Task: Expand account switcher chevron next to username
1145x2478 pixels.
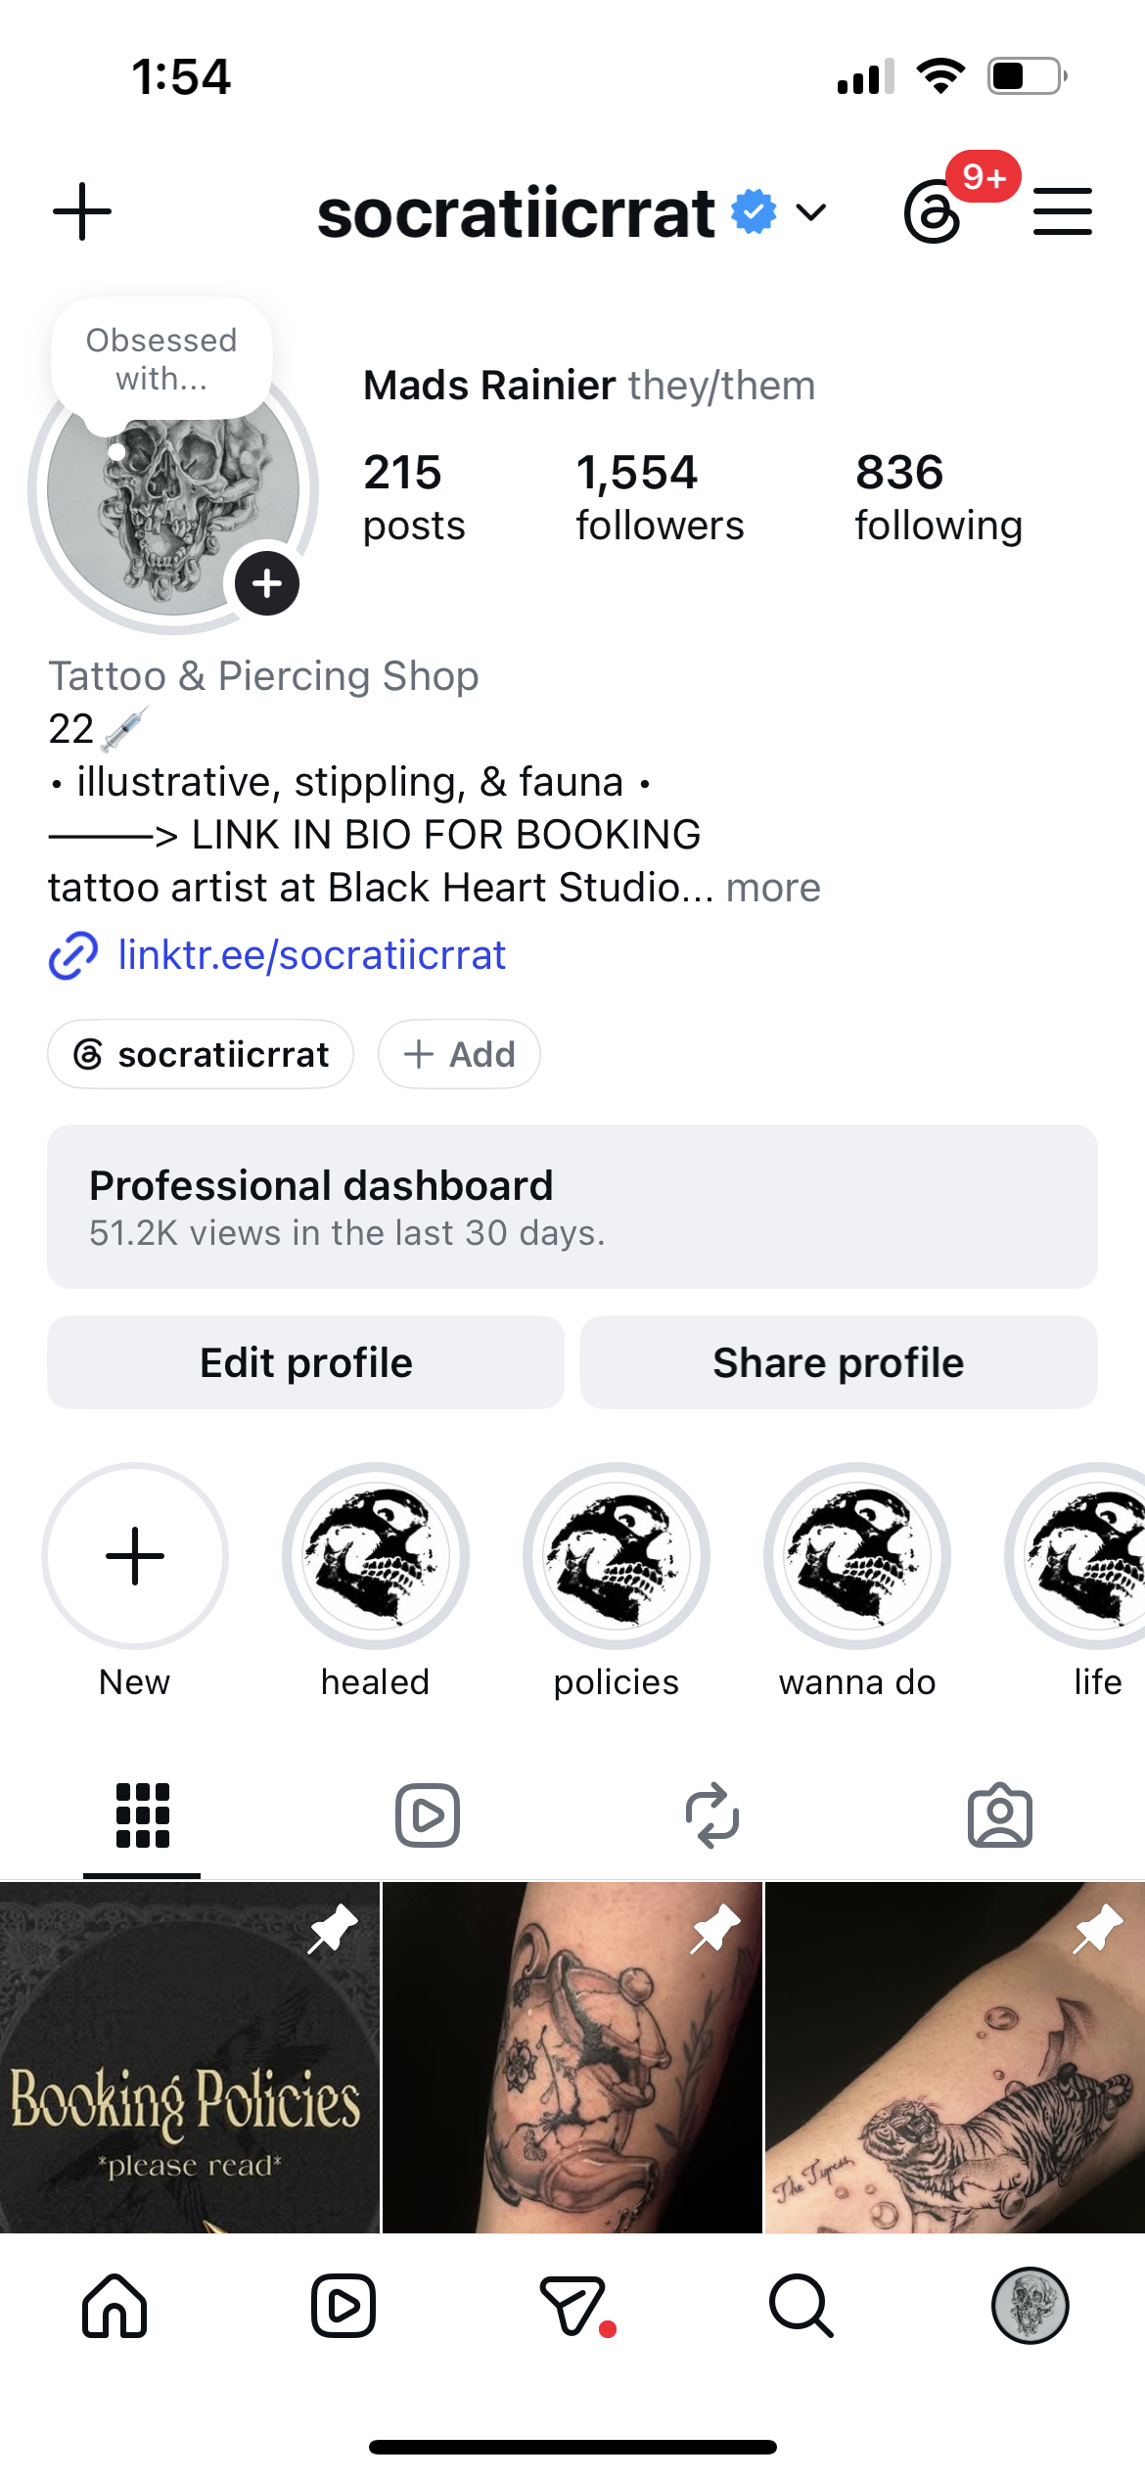Action: (811, 212)
